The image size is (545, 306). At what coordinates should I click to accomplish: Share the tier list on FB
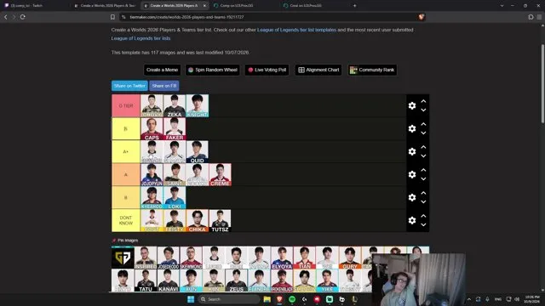click(x=164, y=86)
